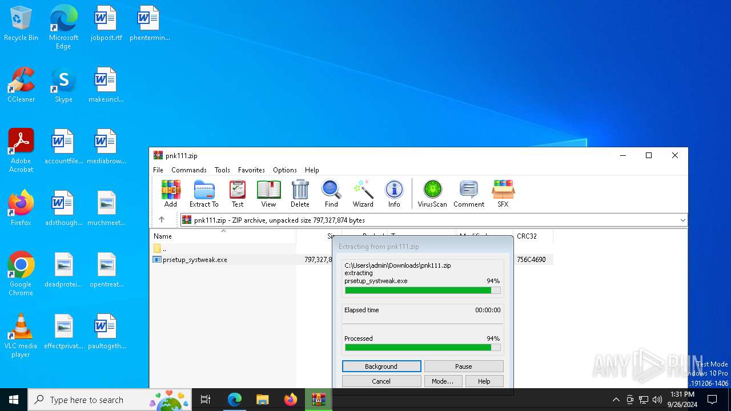Select the paultogeth document on desktop
The height and width of the screenshot is (411, 731).
(106, 332)
